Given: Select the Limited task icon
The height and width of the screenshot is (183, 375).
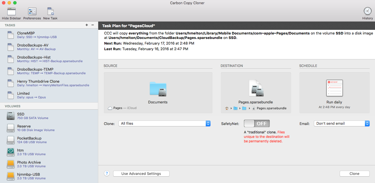Looking at the screenshot, I should click(x=11, y=95).
